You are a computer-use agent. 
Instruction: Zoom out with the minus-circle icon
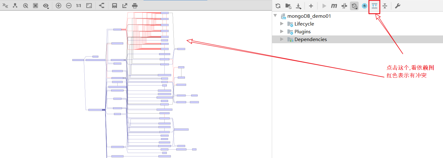pyautogui.click(x=69, y=6)
